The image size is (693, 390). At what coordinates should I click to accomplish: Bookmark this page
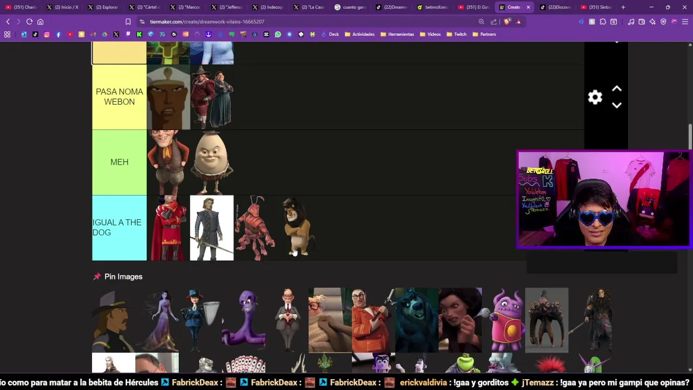coord(128,22)
